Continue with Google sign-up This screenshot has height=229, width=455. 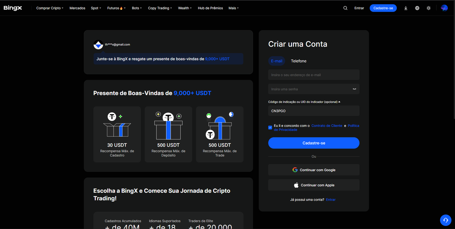pyautogui.click(x=314, y=170)
